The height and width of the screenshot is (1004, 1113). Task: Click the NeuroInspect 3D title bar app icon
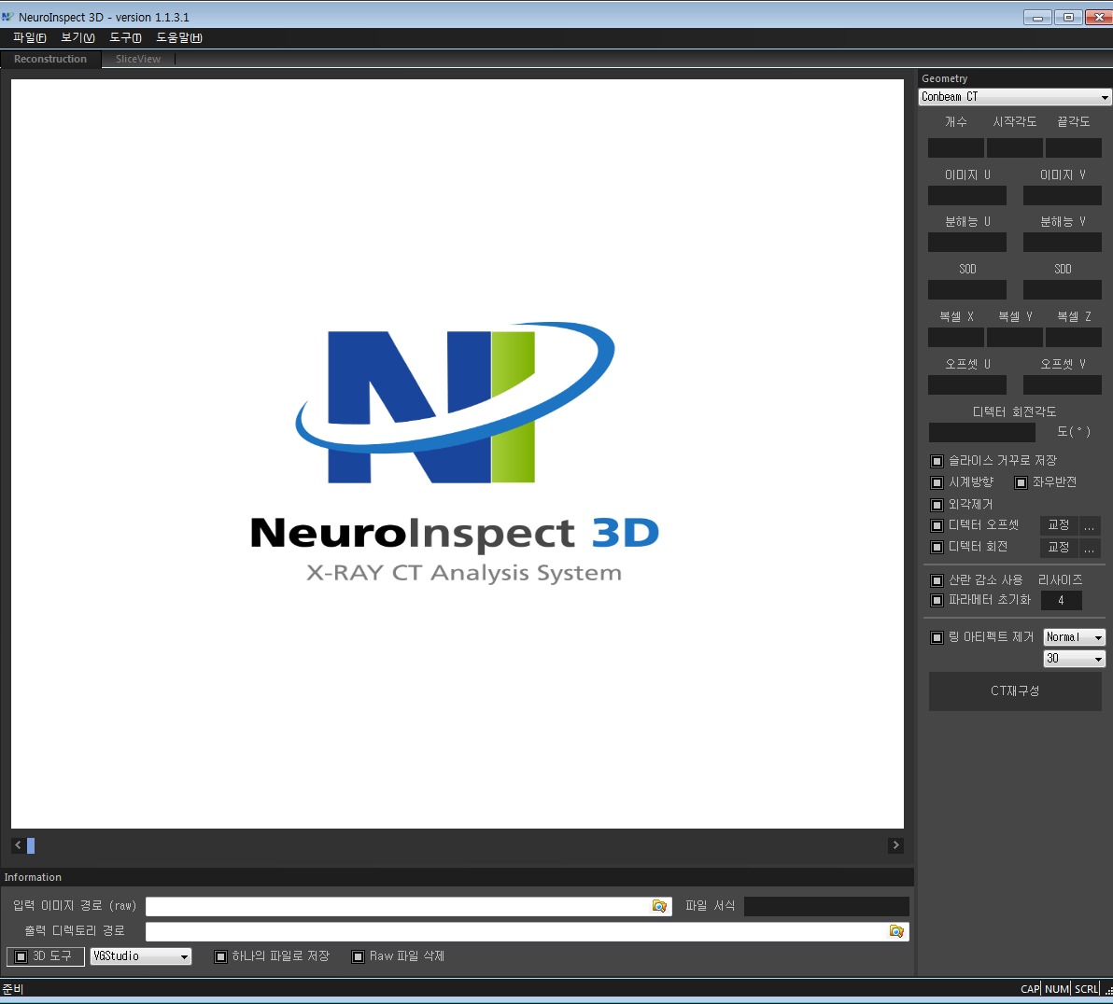pyautogui.click(x=7, y=16)
